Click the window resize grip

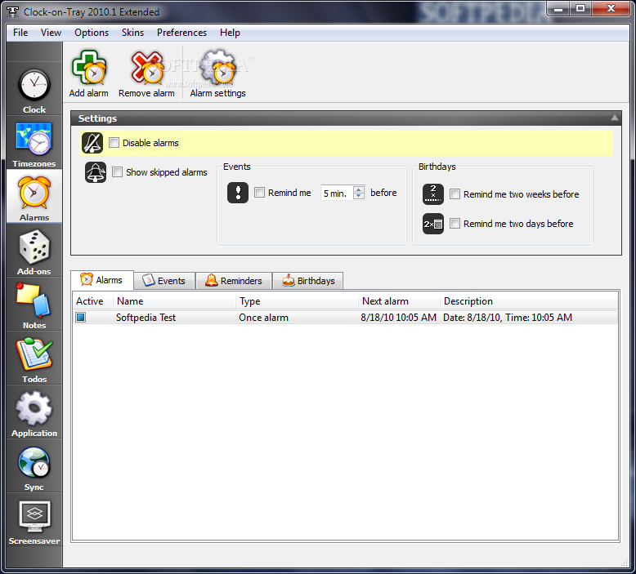coord(624,563)
